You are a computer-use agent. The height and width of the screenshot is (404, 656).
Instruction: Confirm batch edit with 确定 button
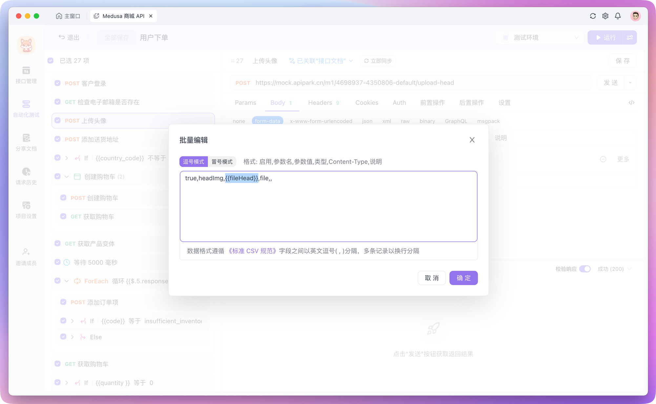(x=463, y=278)
